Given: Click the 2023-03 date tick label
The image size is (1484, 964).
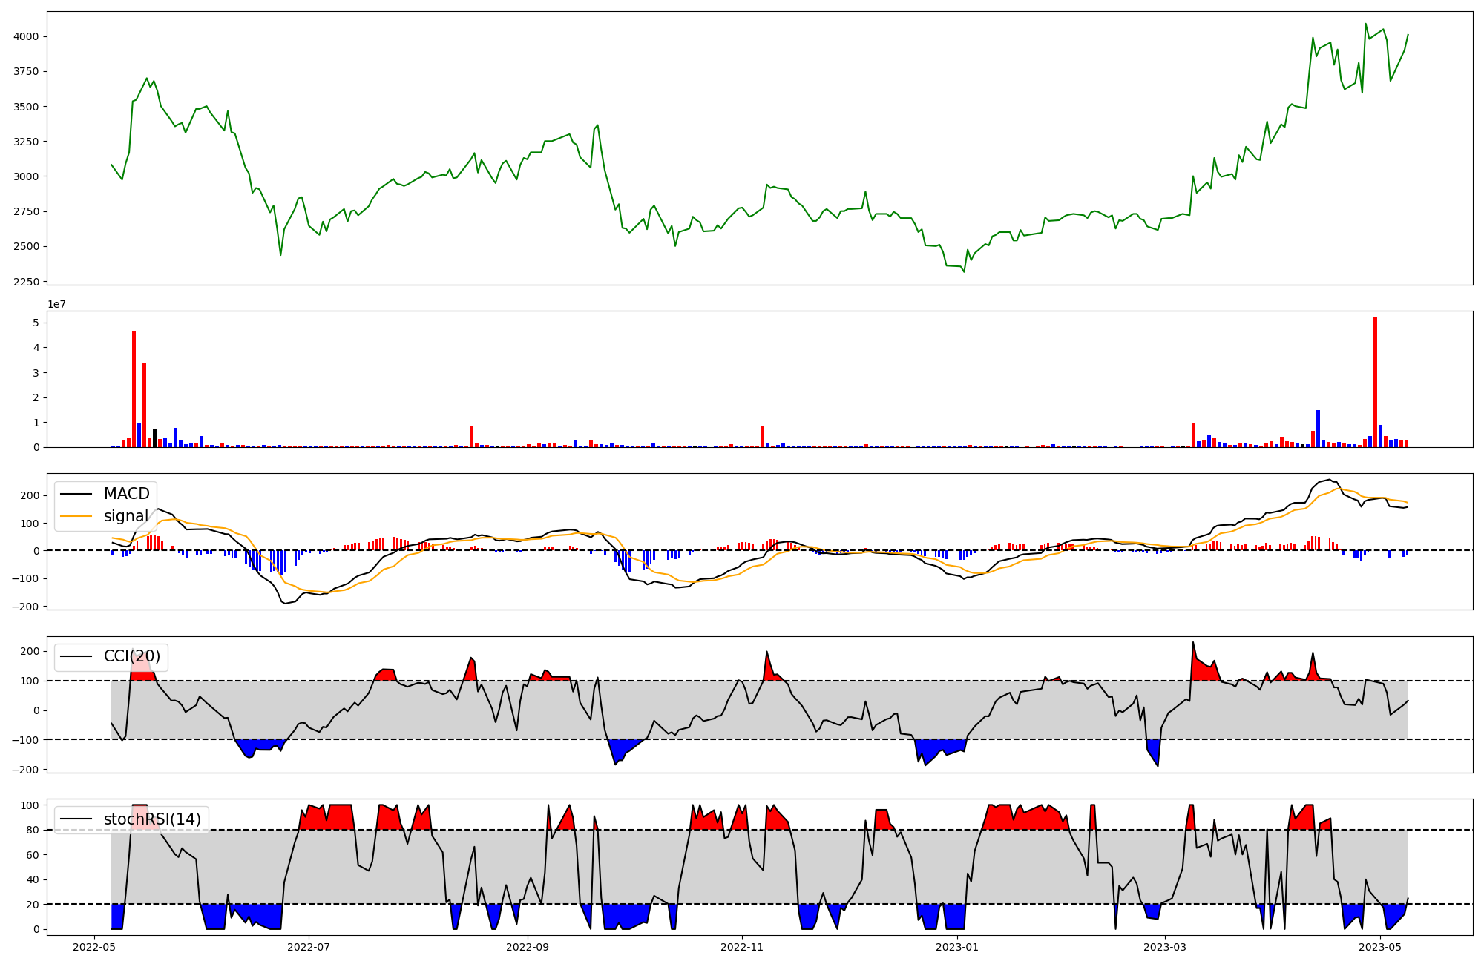Looking at the screenshot, I should pos(1165,947).
